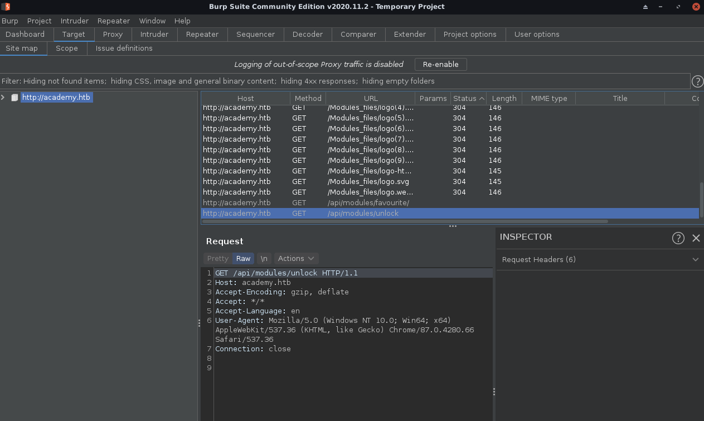Expand the http://academy.htb tree node
This screenshot has height=421, width=704.
click(3, 98)
